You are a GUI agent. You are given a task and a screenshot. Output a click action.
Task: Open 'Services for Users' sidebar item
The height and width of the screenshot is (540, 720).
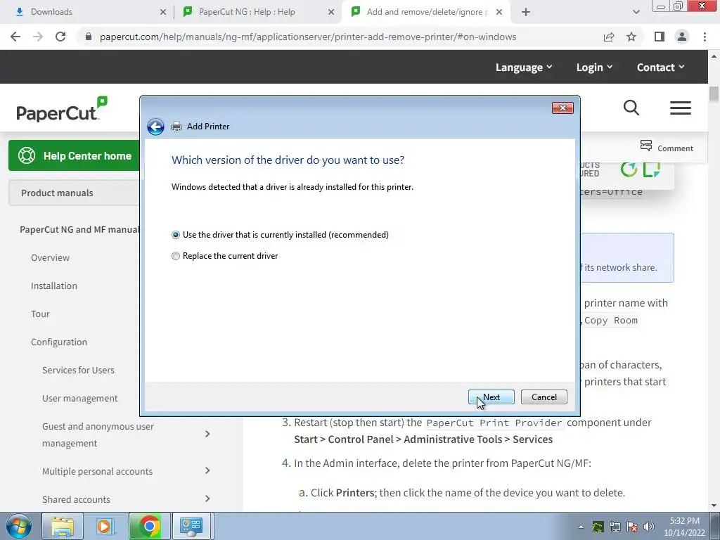tap(78, 370)
